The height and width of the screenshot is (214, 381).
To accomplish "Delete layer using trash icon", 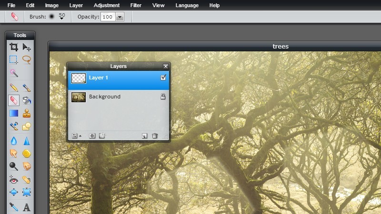I will [x=155, y=136].
